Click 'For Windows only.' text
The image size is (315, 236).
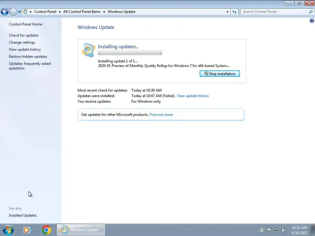point(146,101)
